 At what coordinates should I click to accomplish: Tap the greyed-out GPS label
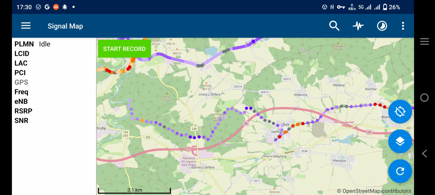coord(21,82)
